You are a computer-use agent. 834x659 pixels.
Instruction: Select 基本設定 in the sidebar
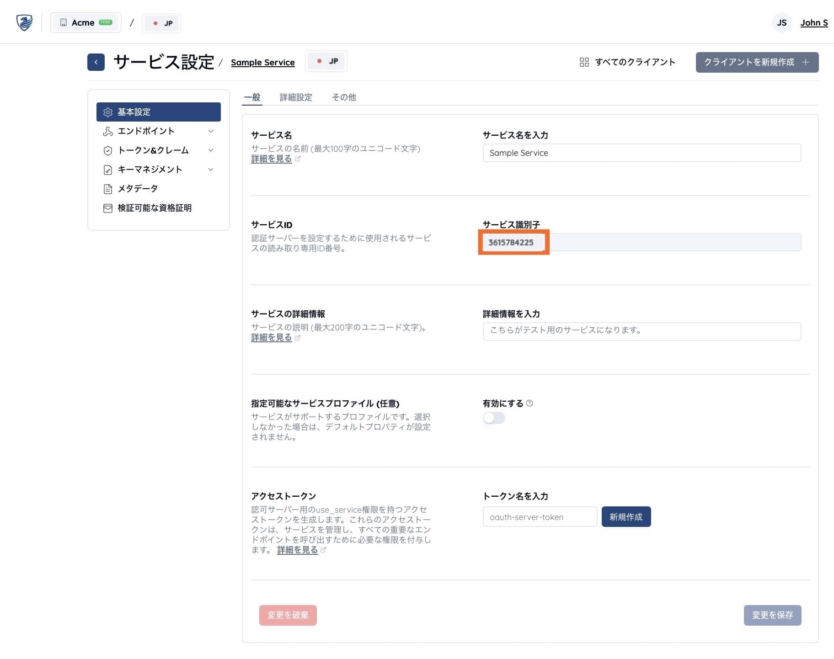[159, 112]
